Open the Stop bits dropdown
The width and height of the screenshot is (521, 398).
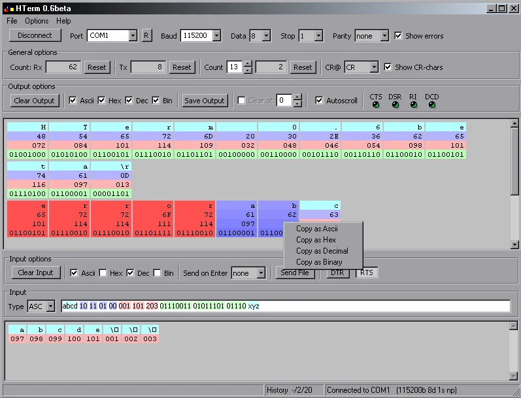click(318, 35)
